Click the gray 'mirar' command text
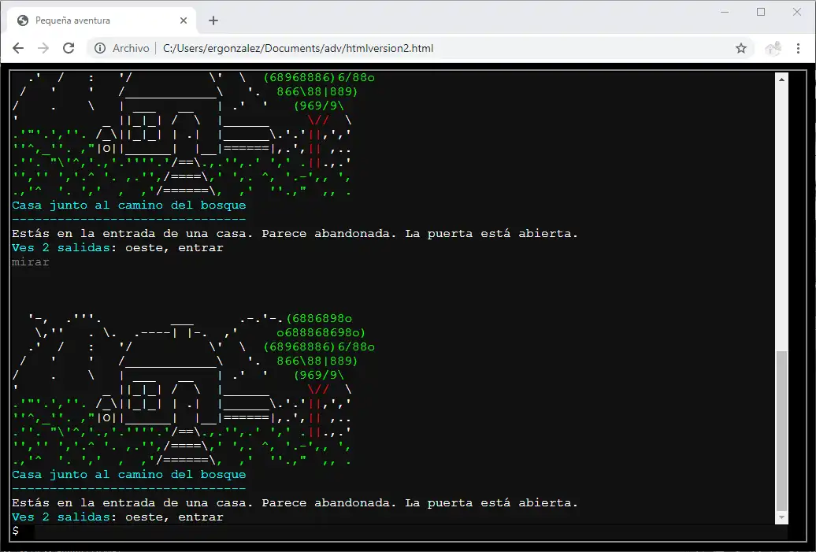The image size is (816, 552). (30, 261)
